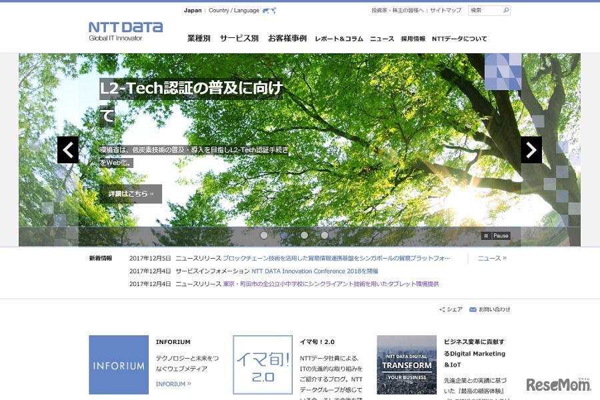Click the ニュース » link beside news list
This screenshot has height=400, width=600.
click(492, 259)
